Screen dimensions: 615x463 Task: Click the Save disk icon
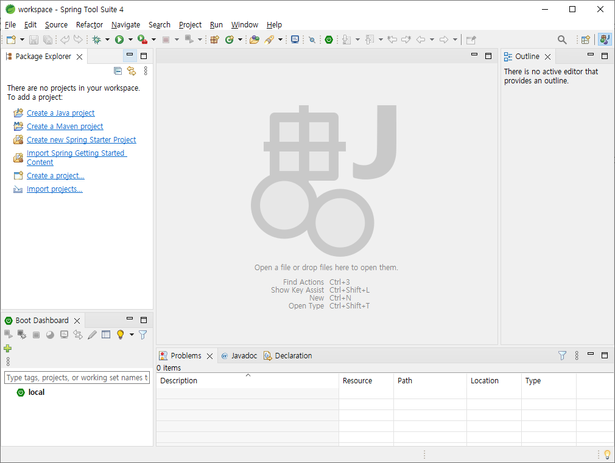(x=33, y=40)
